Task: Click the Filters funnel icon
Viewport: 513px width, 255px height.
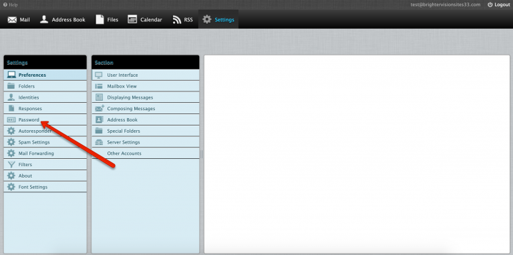Action: pyautogui.click(x=11, y=164)
